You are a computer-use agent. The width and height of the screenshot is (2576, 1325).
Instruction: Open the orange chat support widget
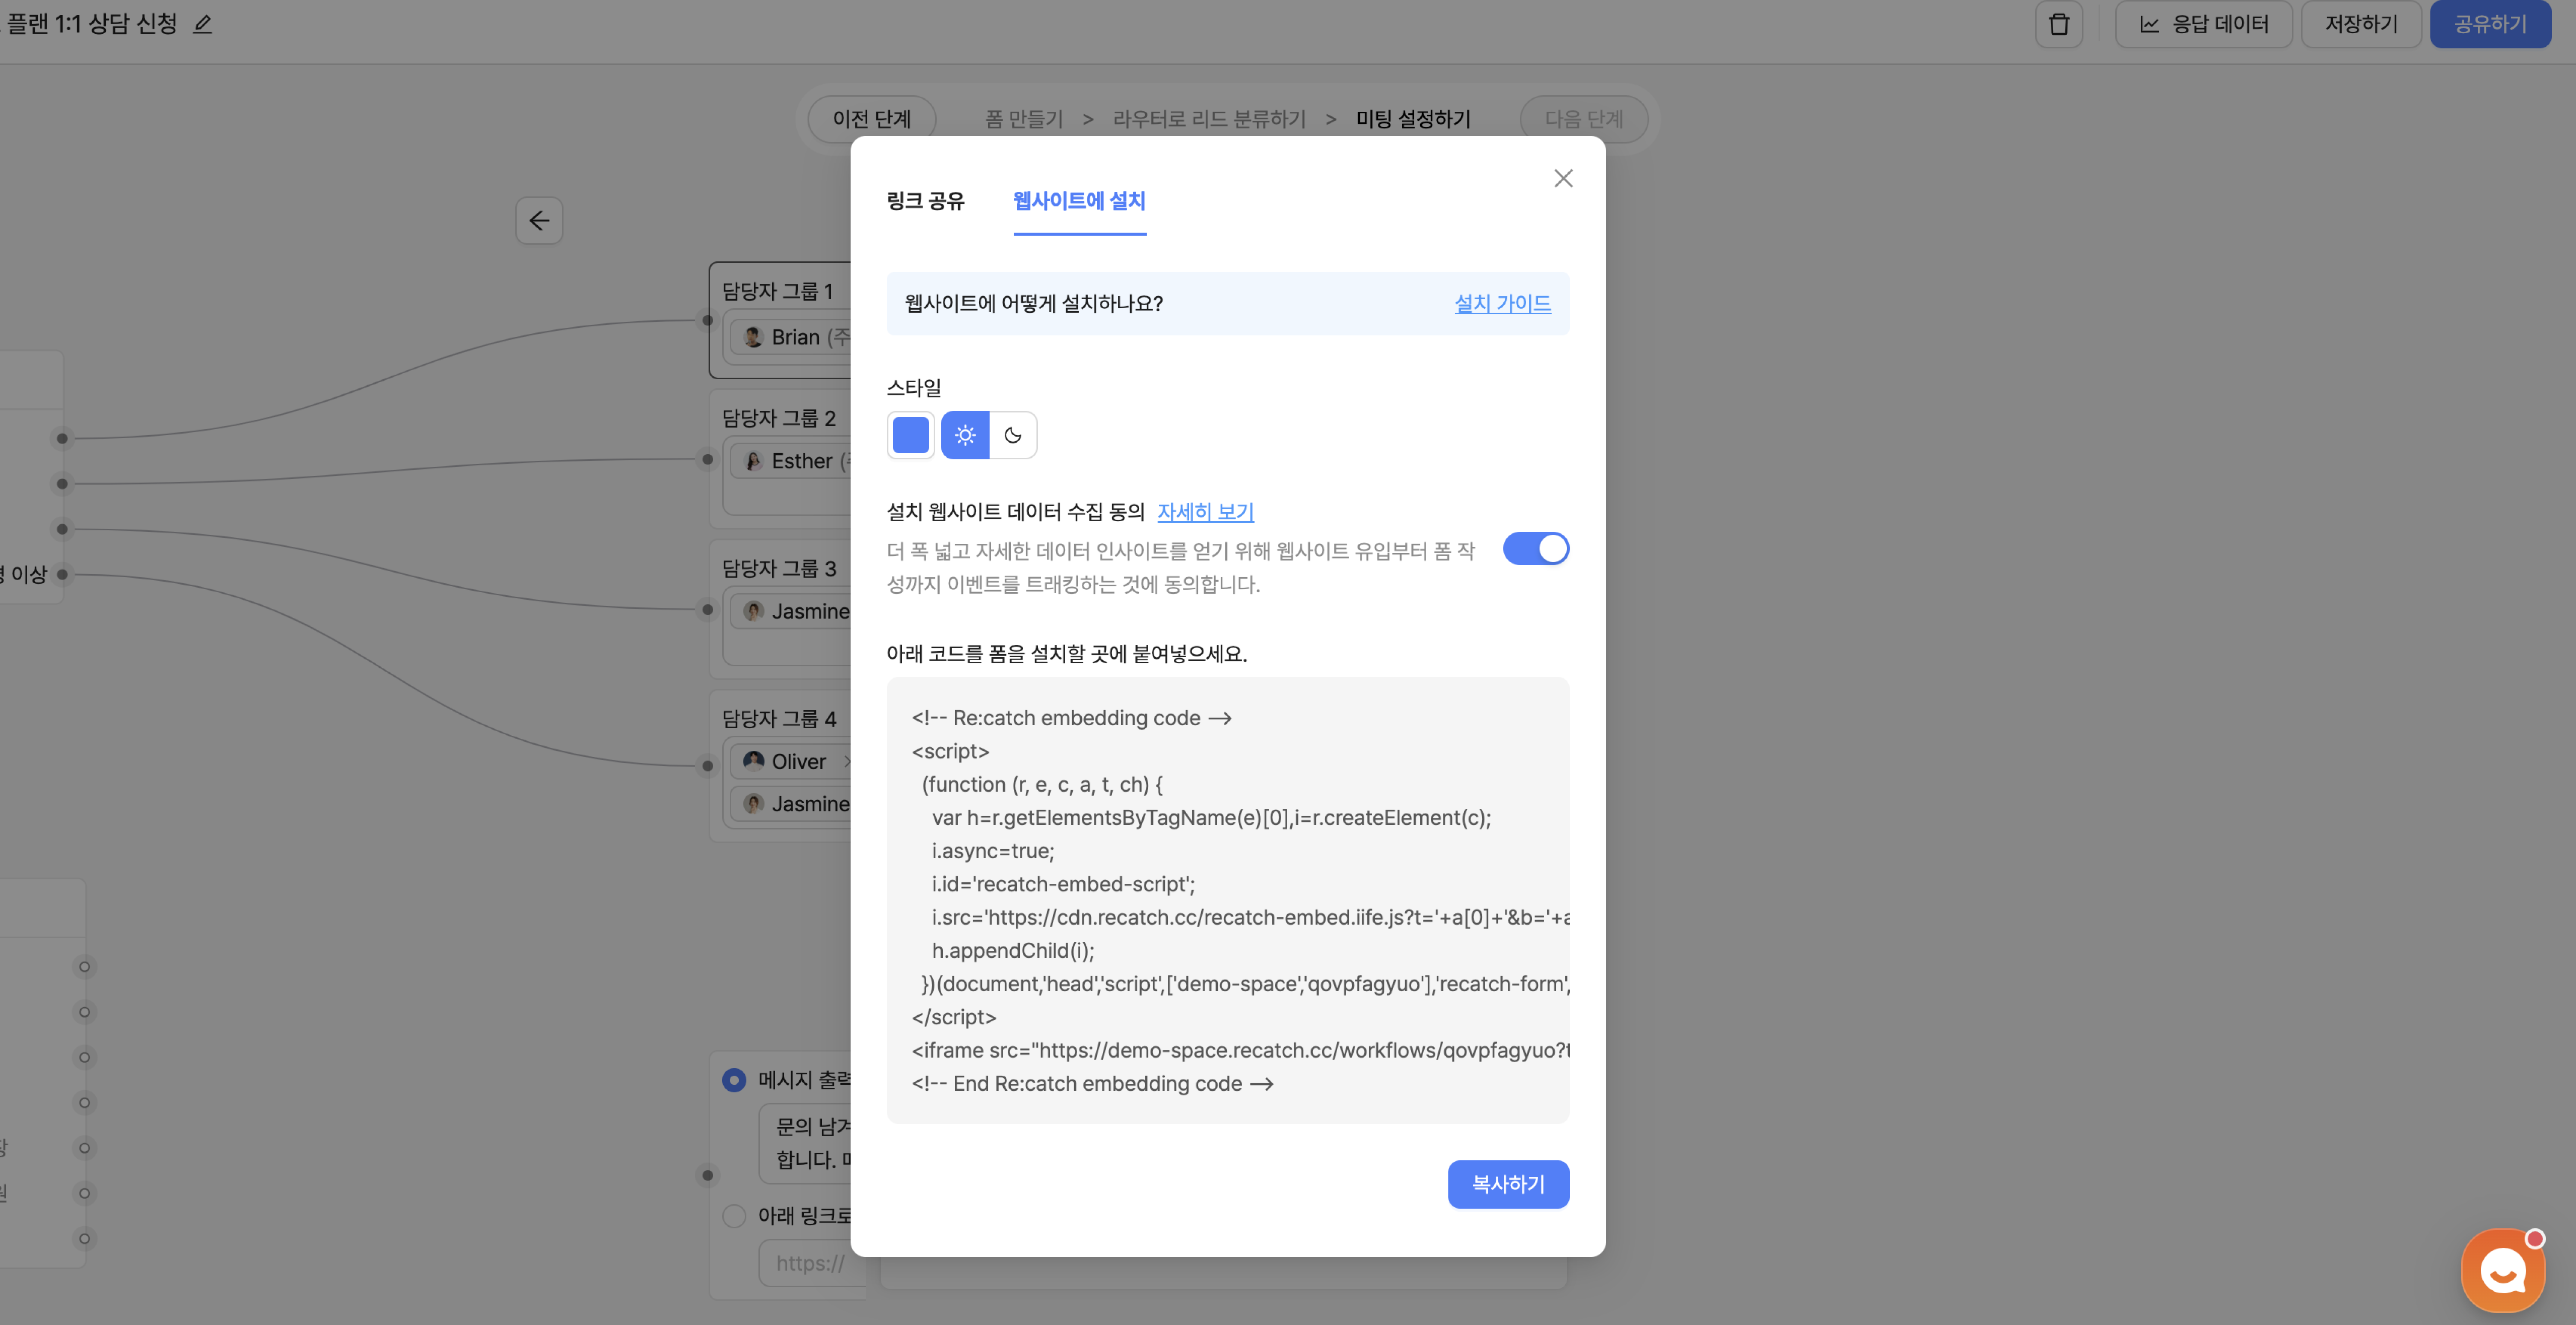pos(2502,1270)
